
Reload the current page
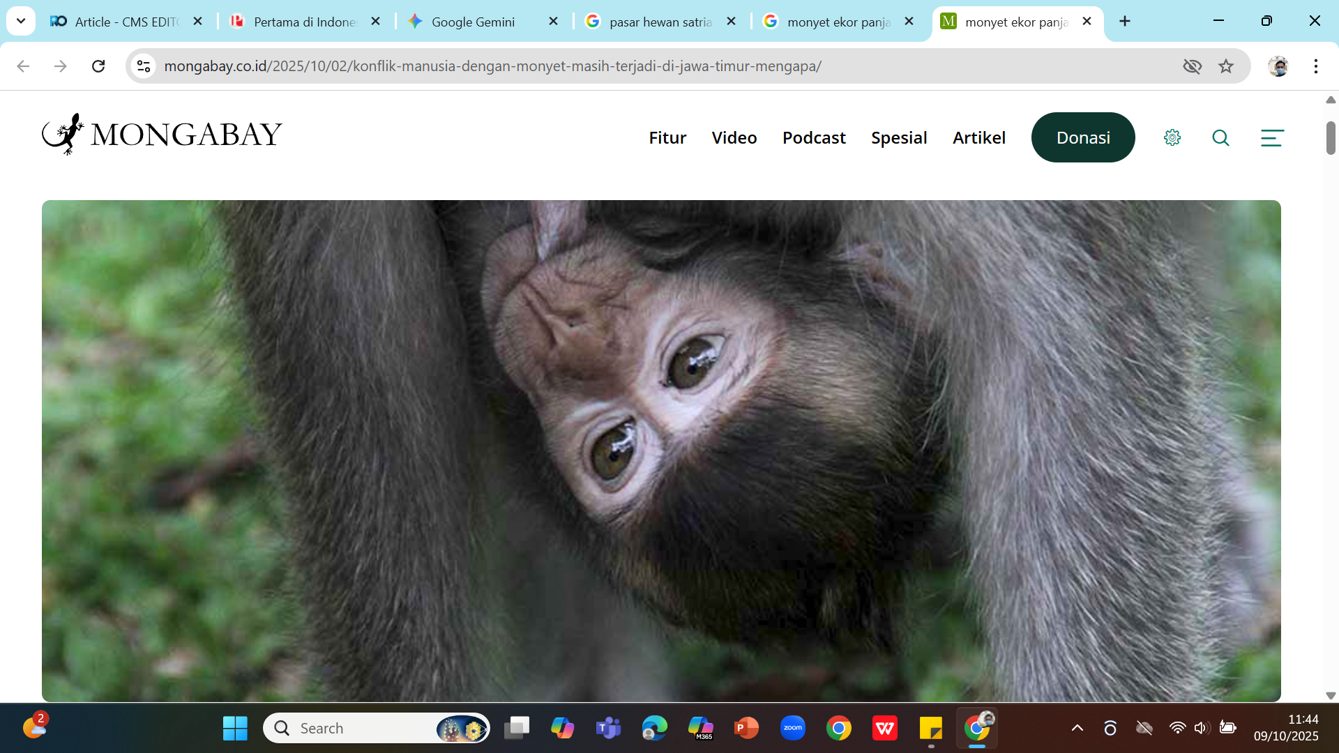tap(98, 66)
